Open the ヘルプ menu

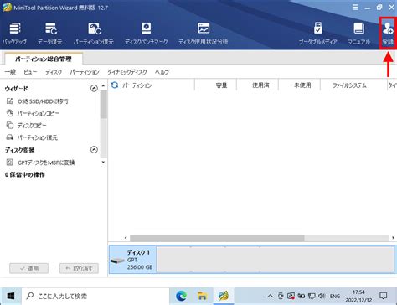click(162, 72)
